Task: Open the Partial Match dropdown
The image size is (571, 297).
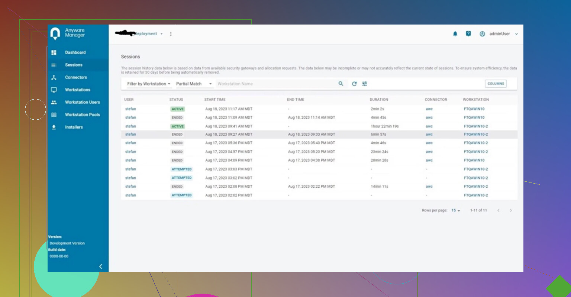Action: (x=194, y=84)
